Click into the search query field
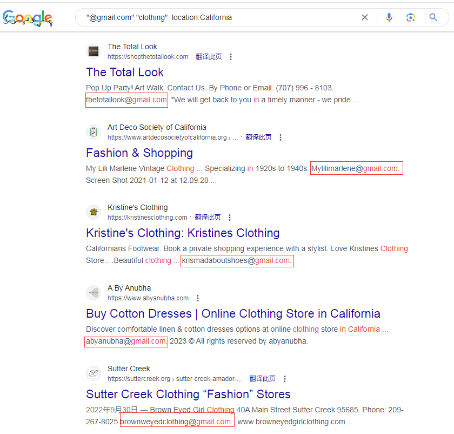 [220, 17]
